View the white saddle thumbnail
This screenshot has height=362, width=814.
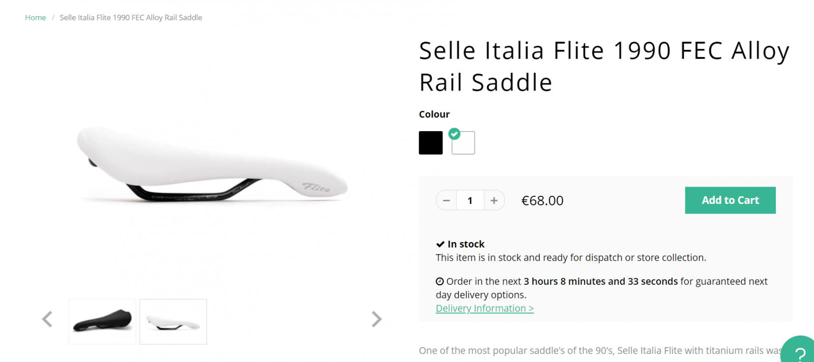[x=173, y=321]
